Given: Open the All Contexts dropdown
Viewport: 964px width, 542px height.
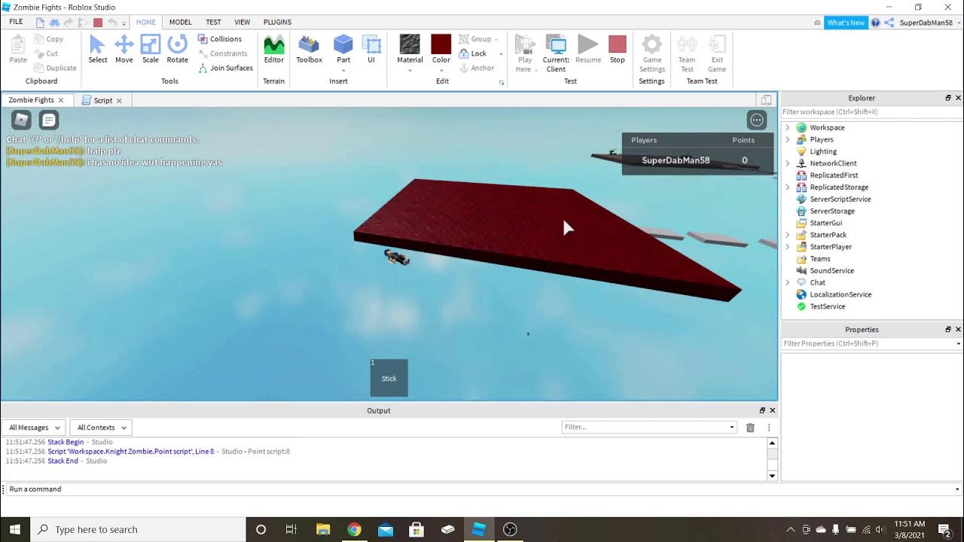Looking at the screenshot, I should 102,428.
